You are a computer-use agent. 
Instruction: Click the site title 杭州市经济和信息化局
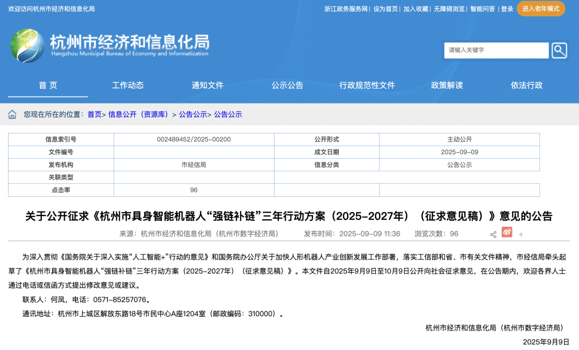click(130, 42)
